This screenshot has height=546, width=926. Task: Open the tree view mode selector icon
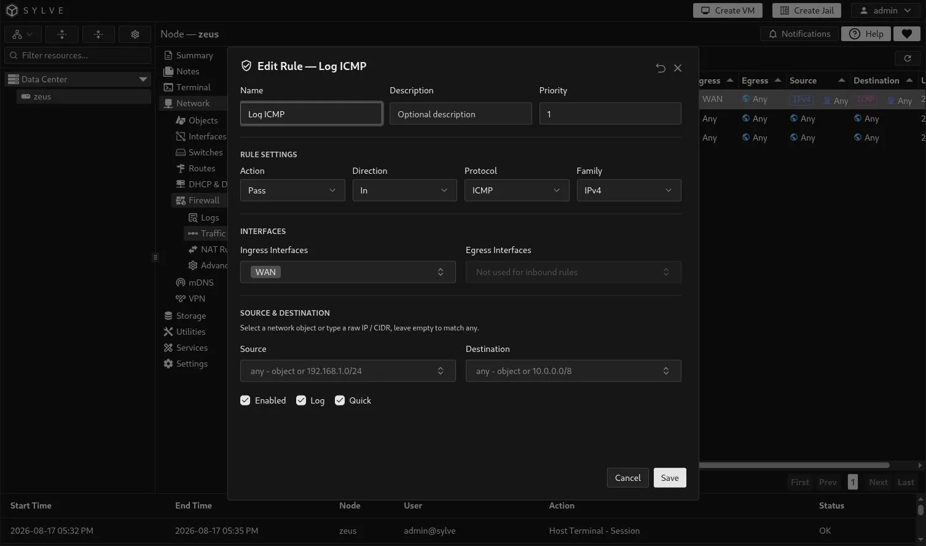click(x=23, y=34)
